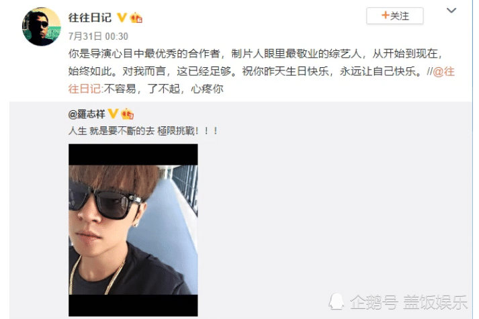Follow the author with the +关注 button

394,15
